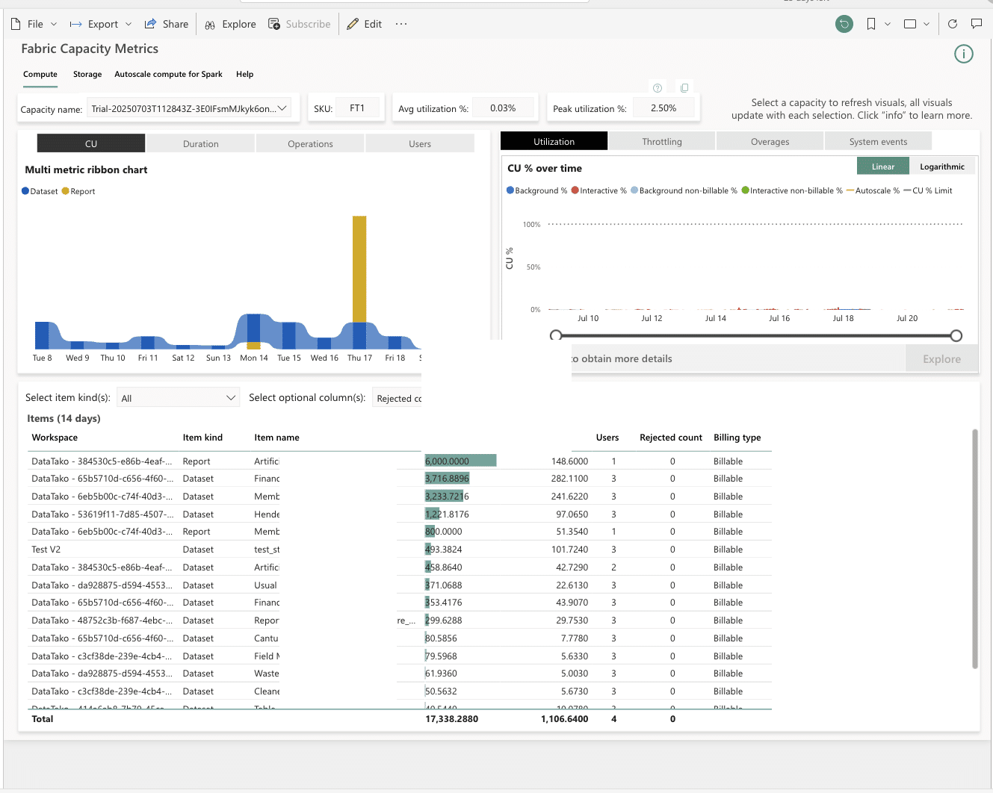The width and height of the screenshot is (993, 793).
Task: Click the view layout rectangle icon
Action: point(910,24)
